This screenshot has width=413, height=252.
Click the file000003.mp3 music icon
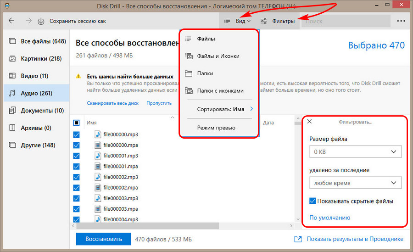point(98,198)
